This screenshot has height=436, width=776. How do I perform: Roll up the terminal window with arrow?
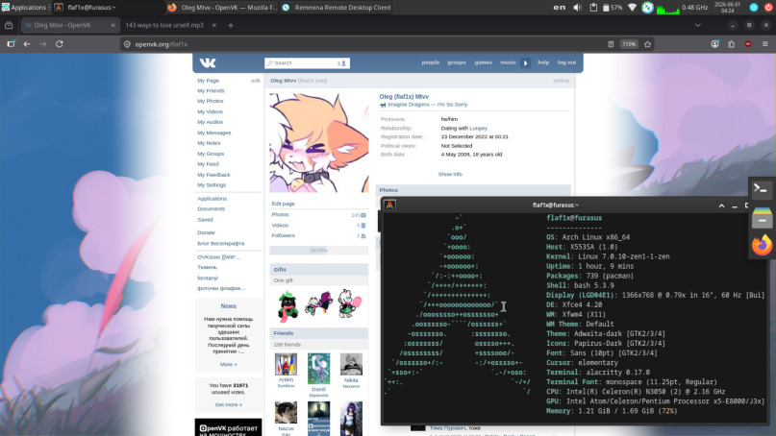click(721, 206)
